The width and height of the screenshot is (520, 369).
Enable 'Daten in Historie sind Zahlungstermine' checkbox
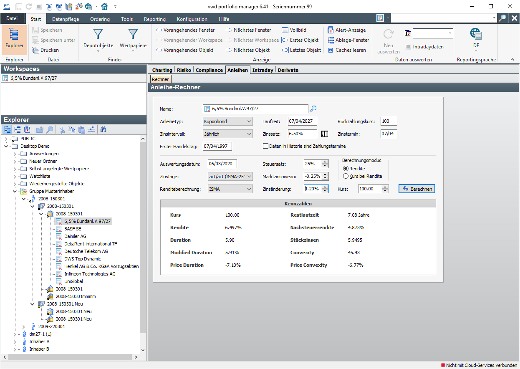click(265, 146)
